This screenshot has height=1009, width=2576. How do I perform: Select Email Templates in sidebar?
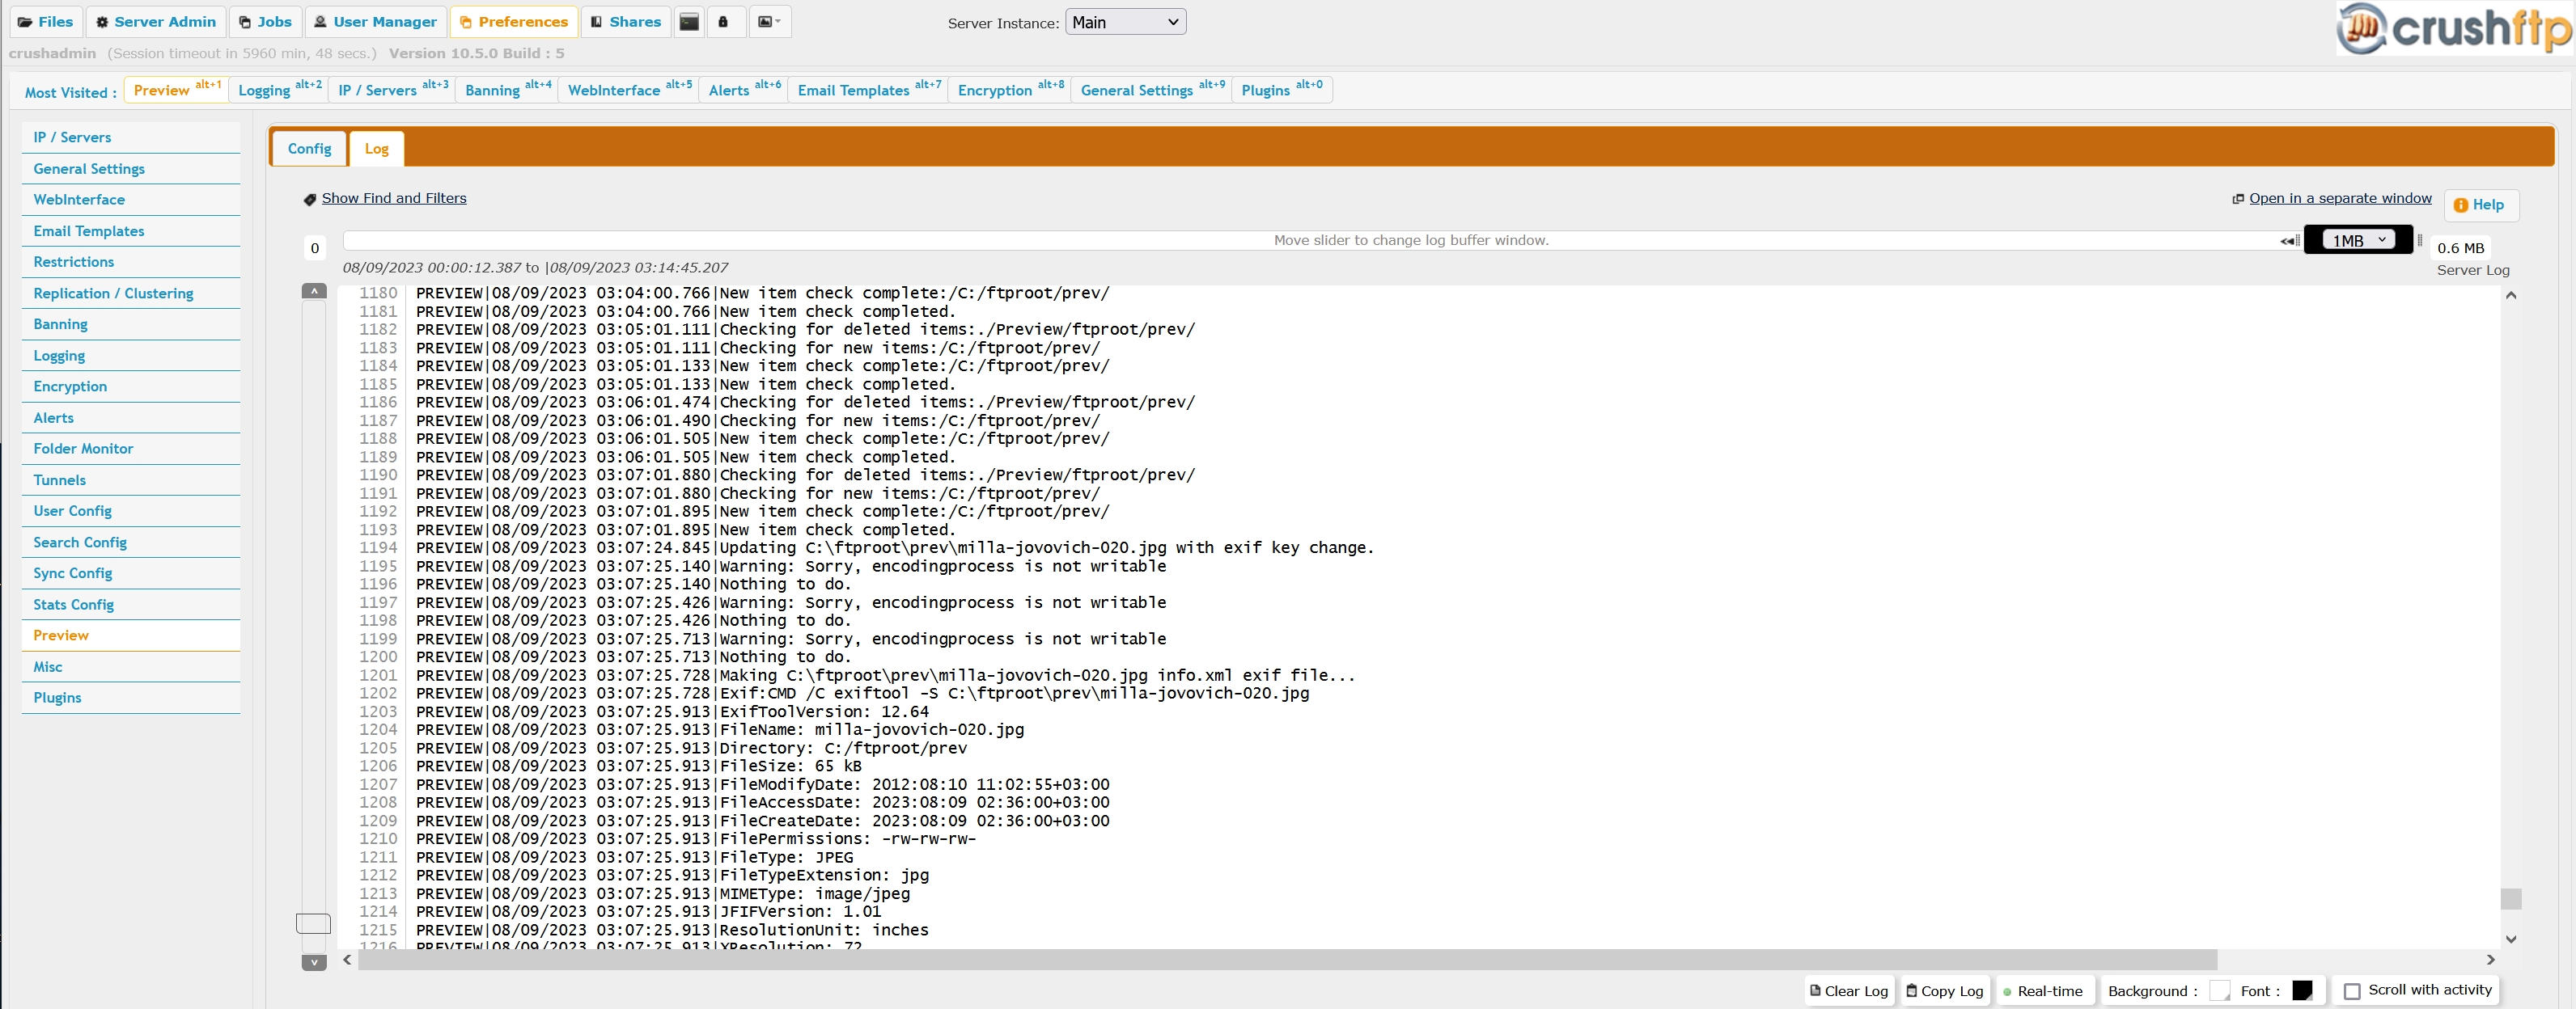pyautogui.click(x=131, y=230)
